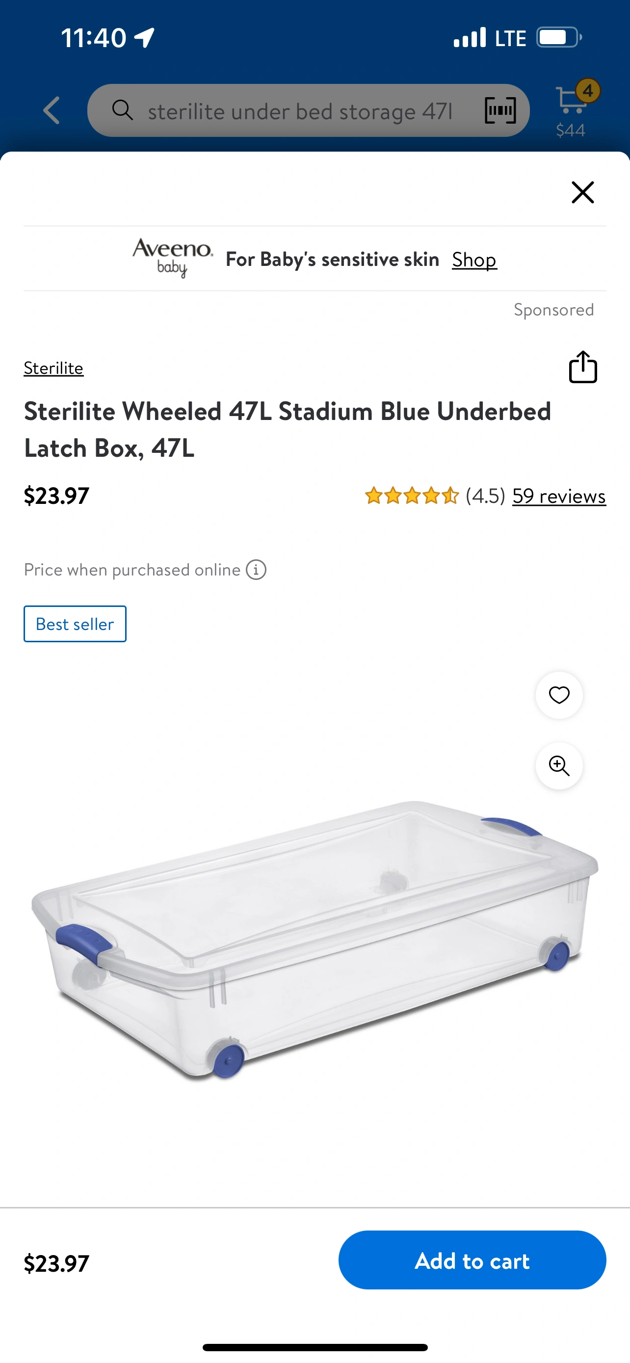Tap the star rating display
630x1363 pixels.
click(x=412, y=497)
